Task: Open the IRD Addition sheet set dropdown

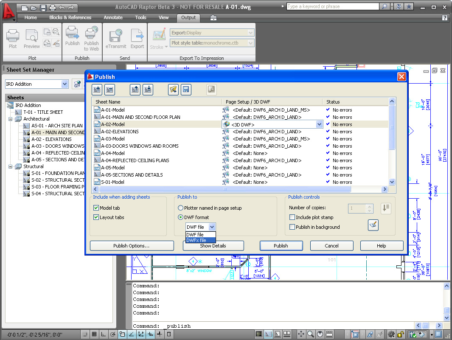Action: [x=65, y=84]
